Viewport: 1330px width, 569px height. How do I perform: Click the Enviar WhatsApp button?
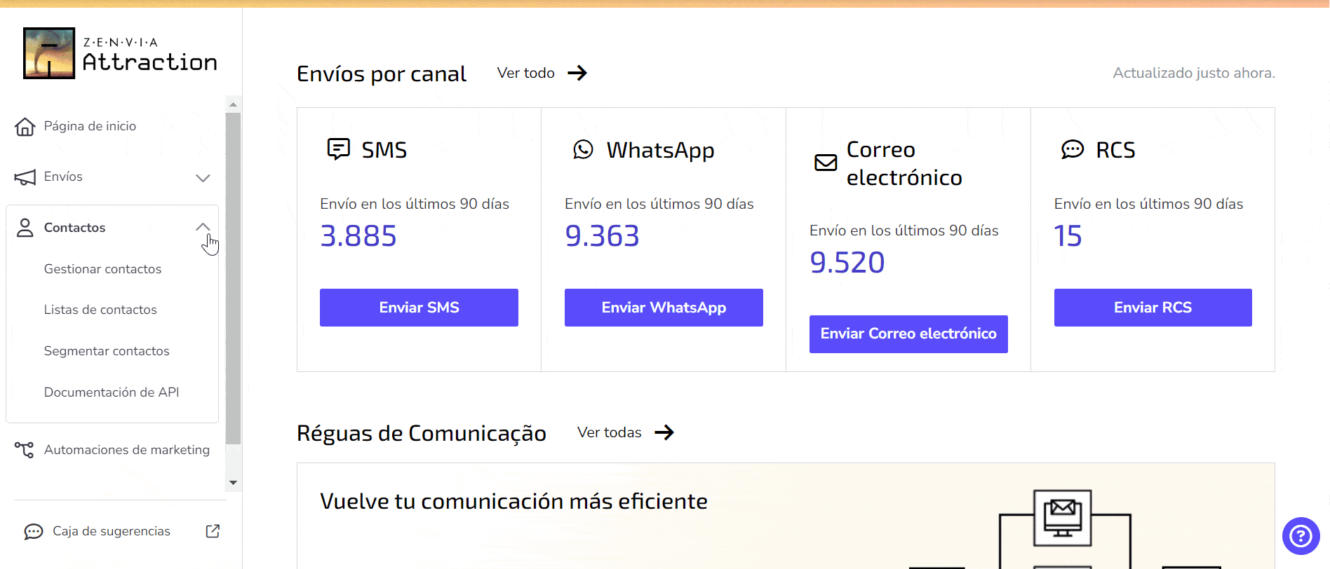click(x=663, y=307)
